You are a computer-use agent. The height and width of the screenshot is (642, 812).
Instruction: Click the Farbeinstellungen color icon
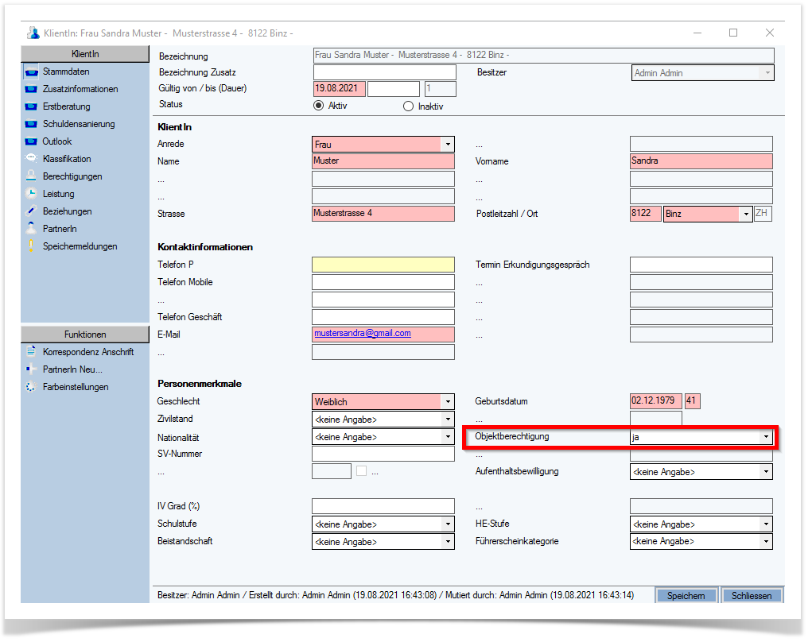31,386
